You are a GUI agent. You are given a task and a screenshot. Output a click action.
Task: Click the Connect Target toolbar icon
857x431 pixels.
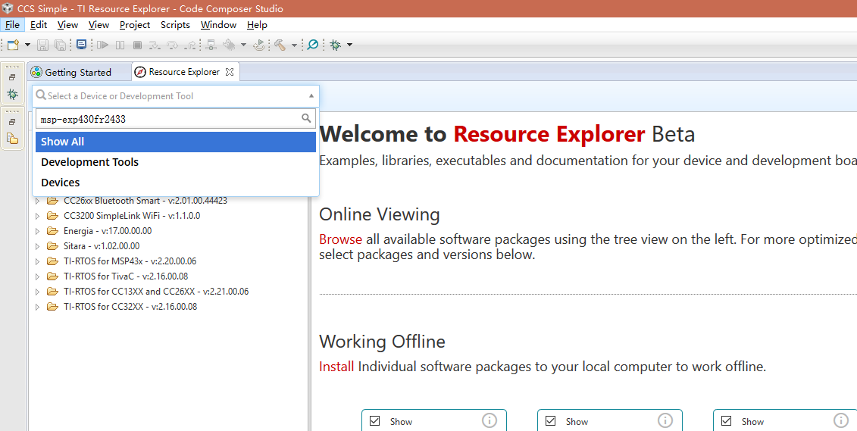coord(211,45)
